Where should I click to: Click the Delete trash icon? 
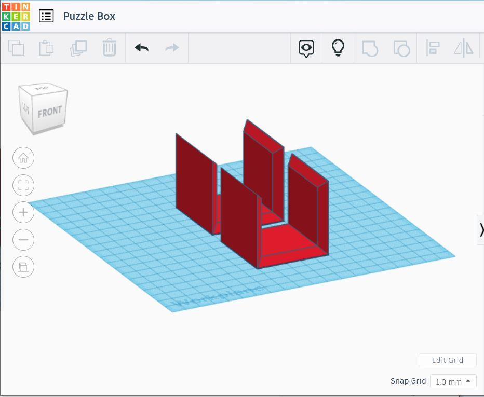point(109,48)
